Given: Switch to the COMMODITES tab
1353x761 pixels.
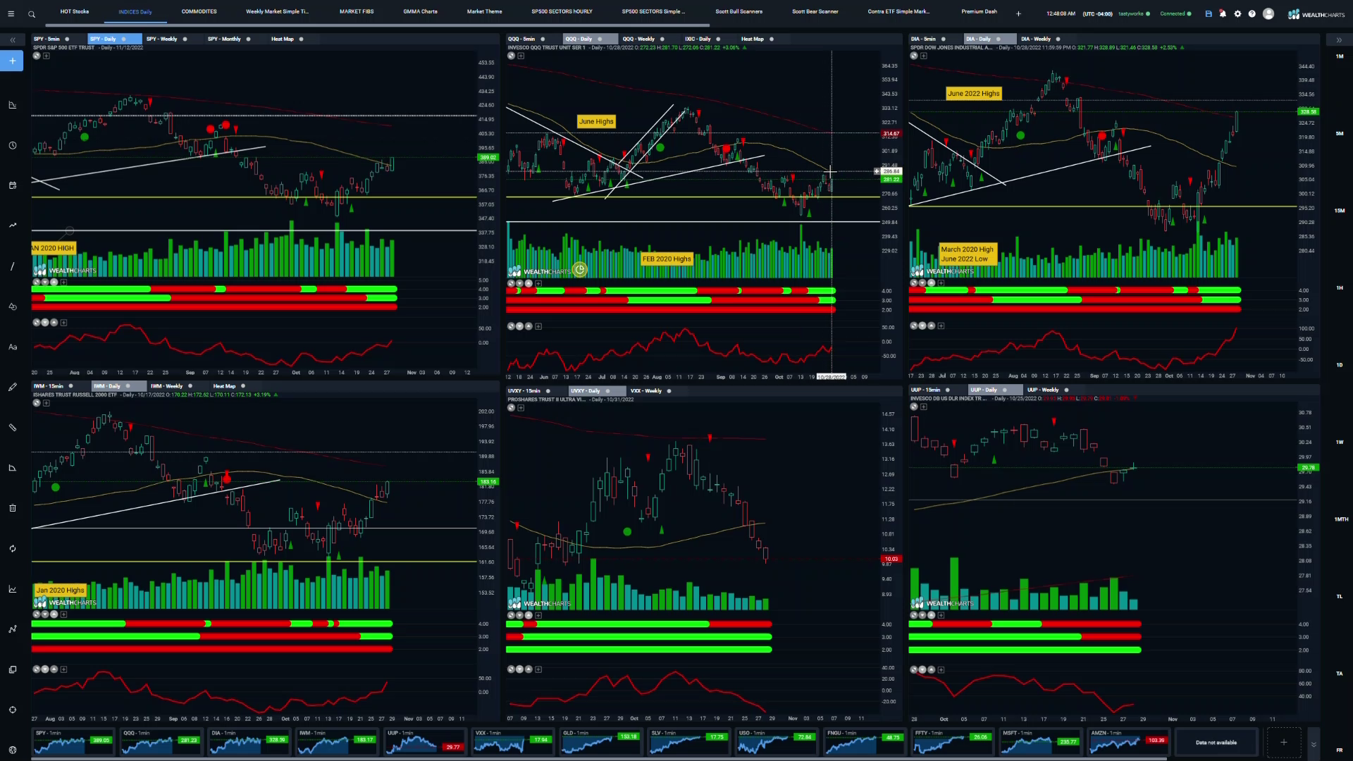Looking at the screenshot, I should click(x=199, y=12).
